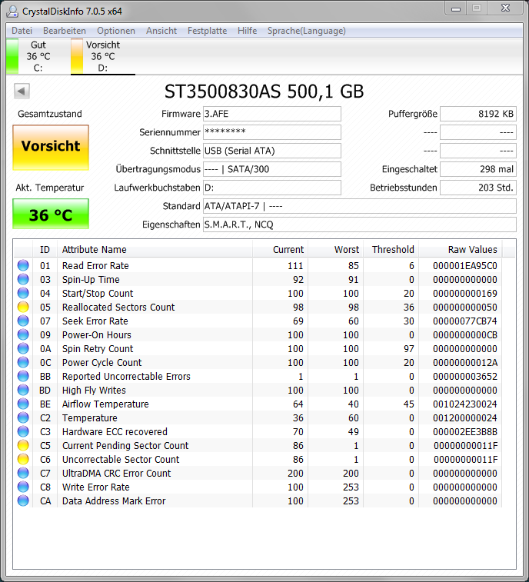This screenshot has height=582, width=529.
Task: Click blue status icon for Read Error Rate
Action: 23,265
